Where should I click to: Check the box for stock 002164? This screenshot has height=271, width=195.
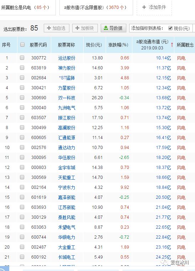[x=22, y=187]
